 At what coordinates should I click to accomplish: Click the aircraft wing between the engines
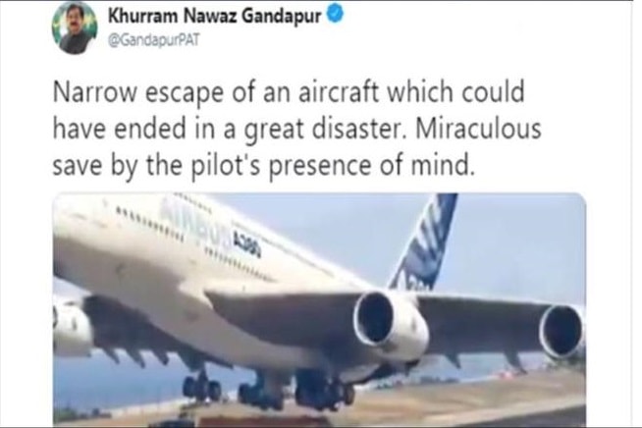[483, 324]
